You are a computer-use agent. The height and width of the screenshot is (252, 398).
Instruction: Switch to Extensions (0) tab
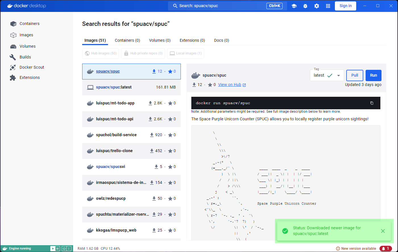click(x=192, y=40)
